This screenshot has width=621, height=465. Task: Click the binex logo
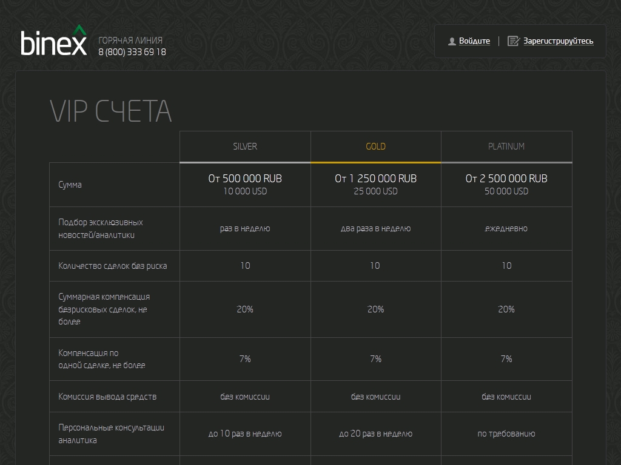pyautogui.click(x=54, y=41)
